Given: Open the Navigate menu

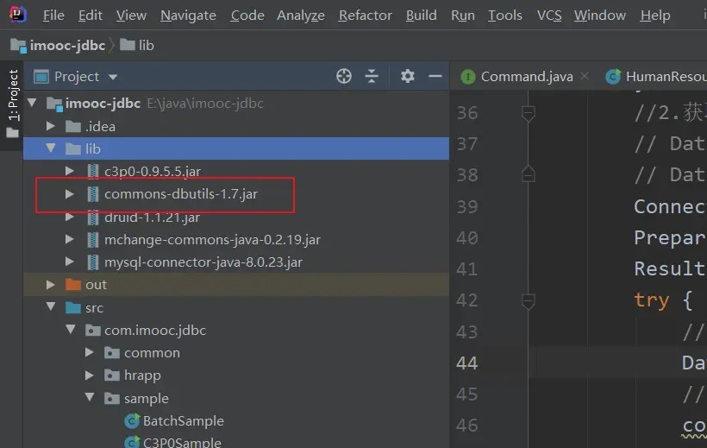Looking at the screenshot, I should point(188,16).
